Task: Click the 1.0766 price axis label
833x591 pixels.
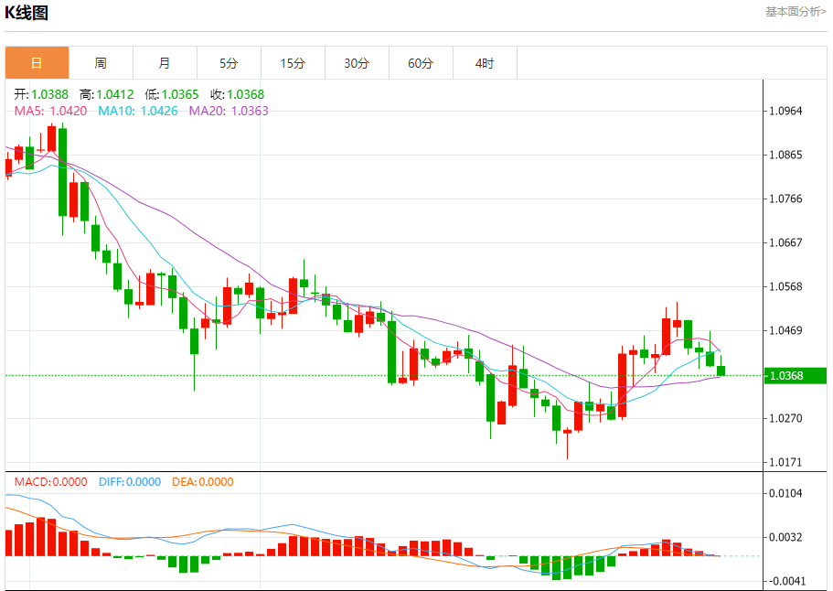Action: click(x=786, y=199)
